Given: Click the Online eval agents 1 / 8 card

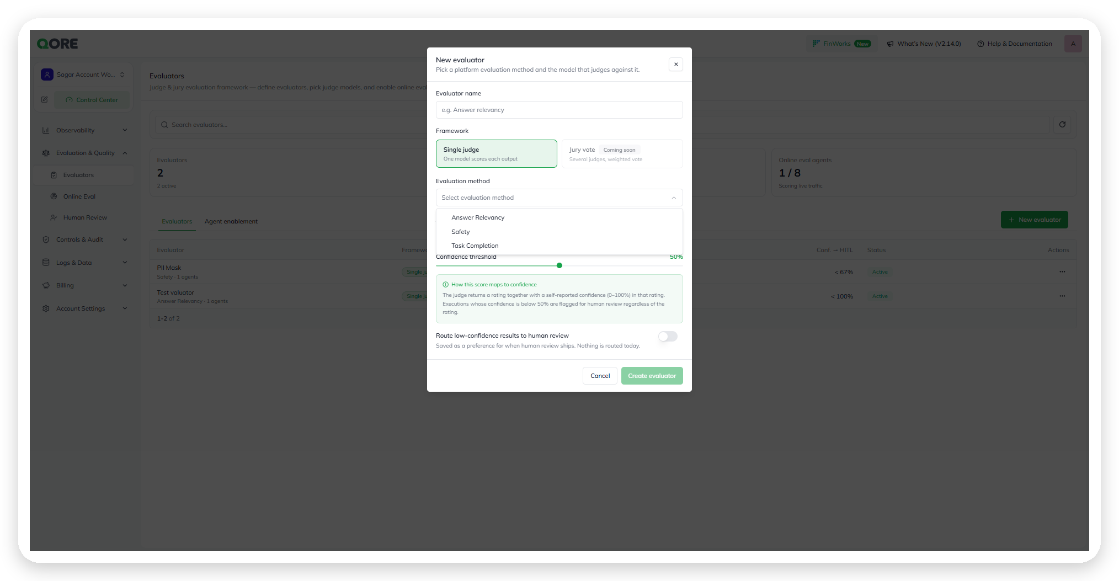Looking at the screenshot, I should 924,172.
